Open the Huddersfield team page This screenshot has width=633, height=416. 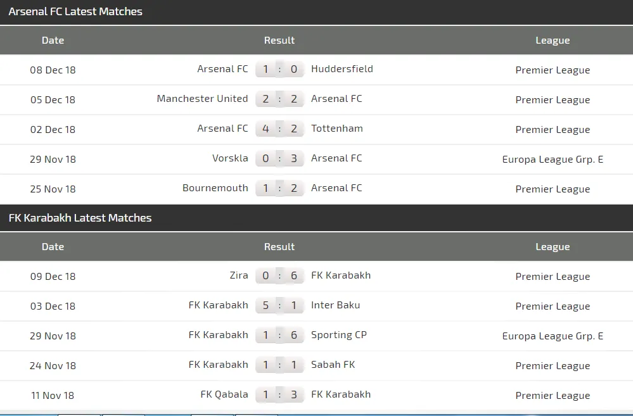[x=342, y=68]
